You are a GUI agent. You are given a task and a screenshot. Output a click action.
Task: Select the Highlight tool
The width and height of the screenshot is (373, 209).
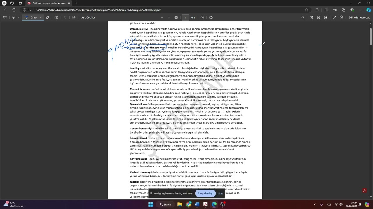point(13,17)
